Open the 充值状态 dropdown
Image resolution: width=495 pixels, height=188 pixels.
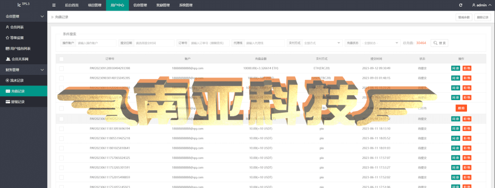[x=380, y=43]
